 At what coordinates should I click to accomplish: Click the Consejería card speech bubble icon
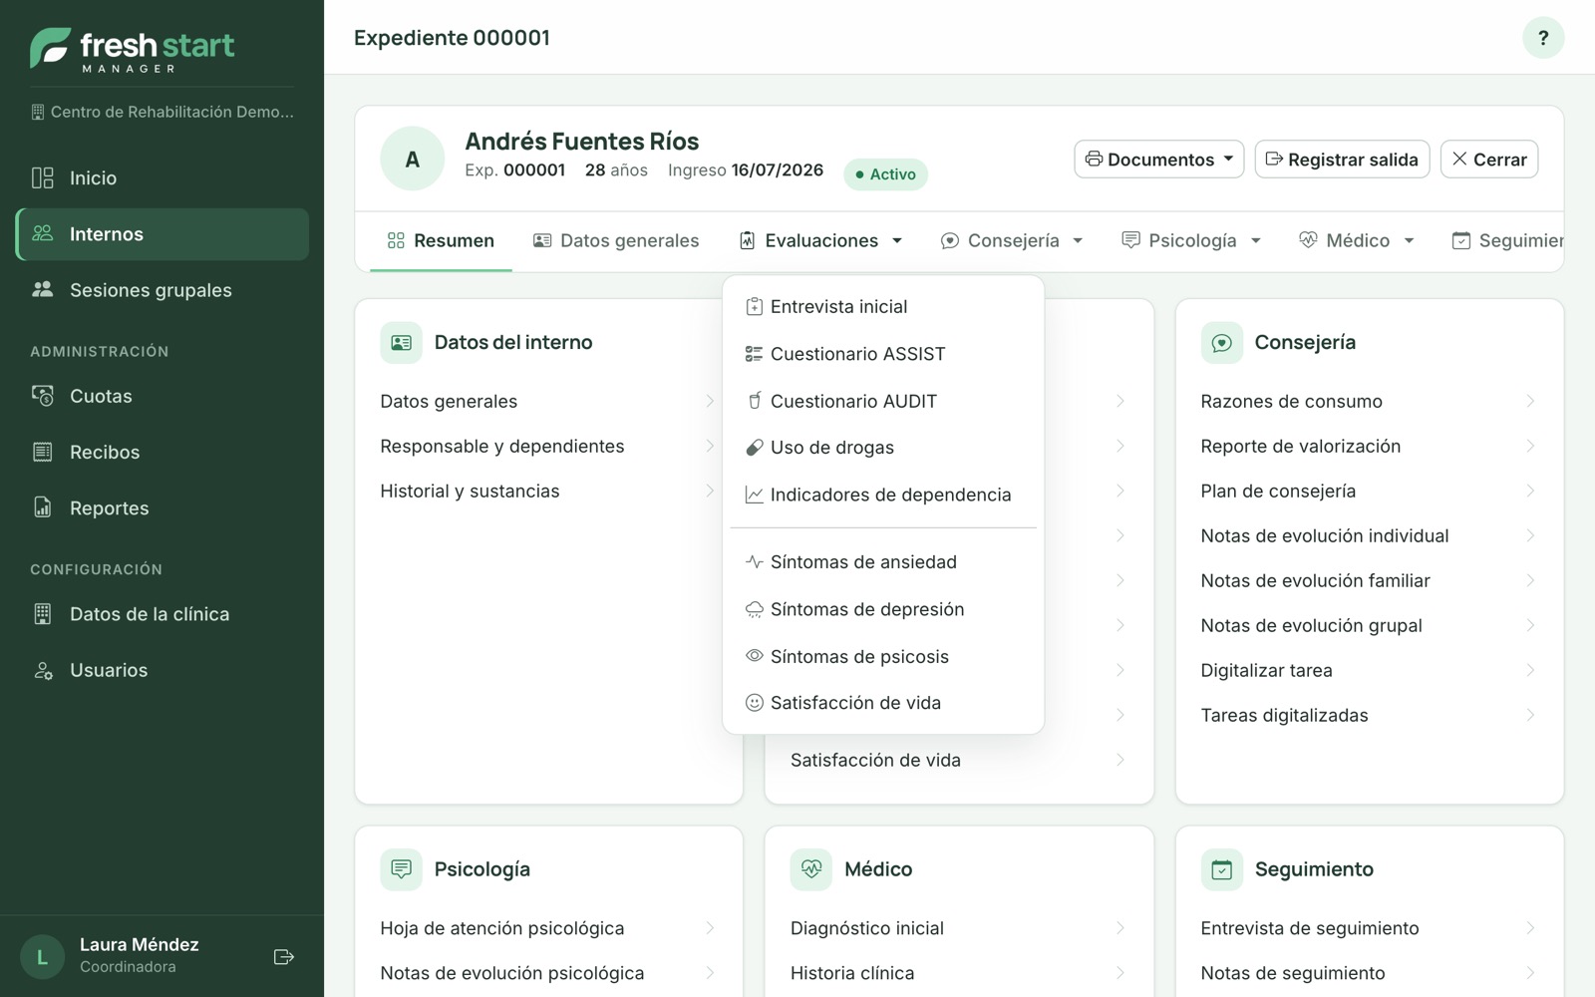(x=1221, y=343)
